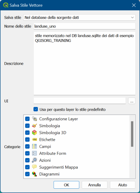Click the Attribute Form icon
Image resolution: width=140 pixels, height=193 pixels.
pyautogui.click(x=34, y=153)
